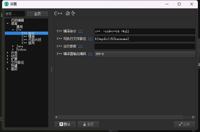This screenshot has height=132, width=200.
Task: Show help for C++ 编译器输出编码
Action: coord(90,54)
